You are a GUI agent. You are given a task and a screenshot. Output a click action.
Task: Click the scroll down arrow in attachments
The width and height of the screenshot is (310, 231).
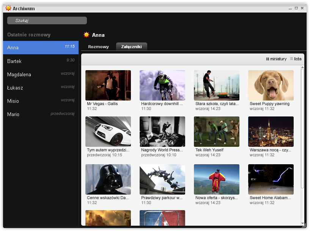click(x=302, y=223)
